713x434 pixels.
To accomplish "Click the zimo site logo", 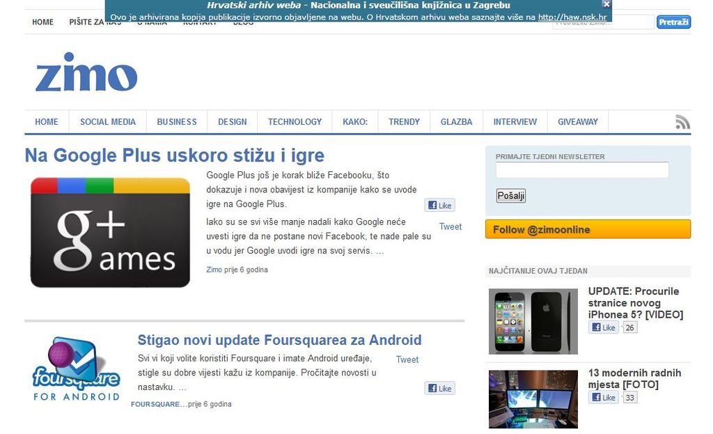I will [x=86, y=72].
